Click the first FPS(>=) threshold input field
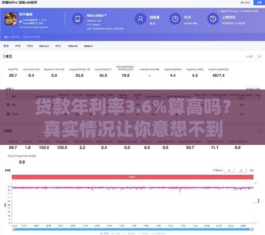This screenshot has height=235, width=265. tap(229, 171)
